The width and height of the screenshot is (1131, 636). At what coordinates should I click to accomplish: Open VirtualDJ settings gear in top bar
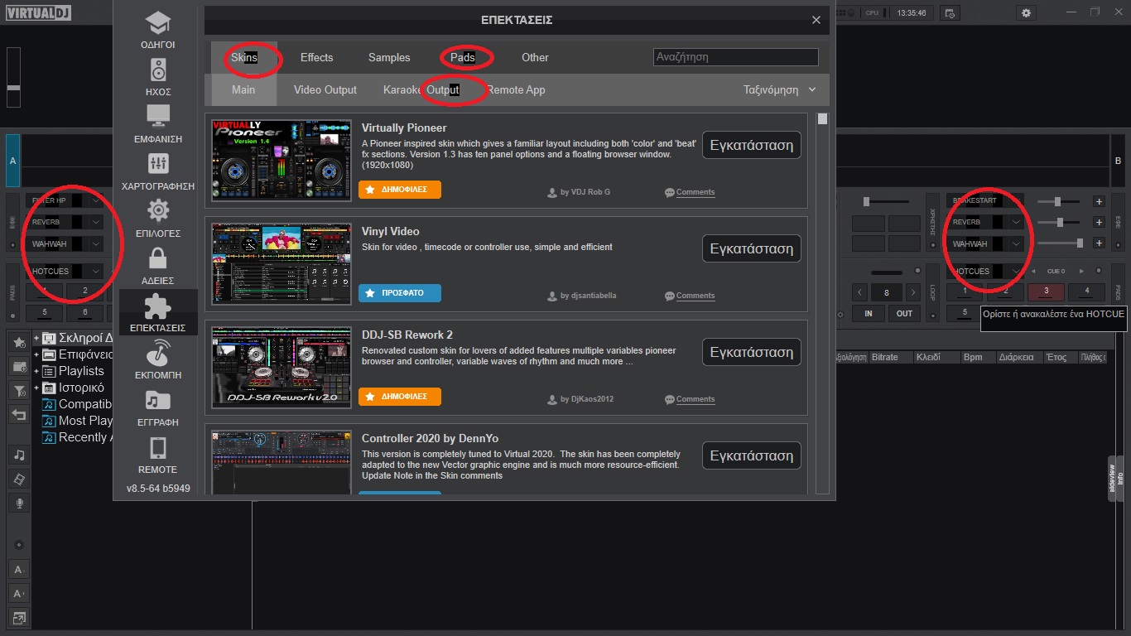tap(1027, 12)
